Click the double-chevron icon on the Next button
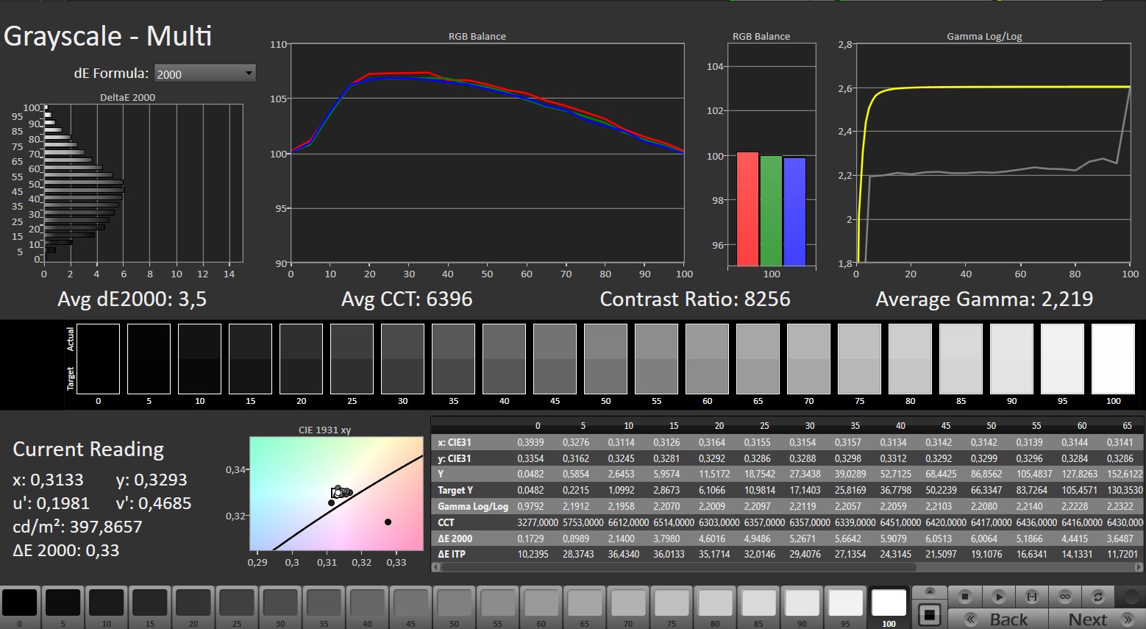 (1128, 619)
